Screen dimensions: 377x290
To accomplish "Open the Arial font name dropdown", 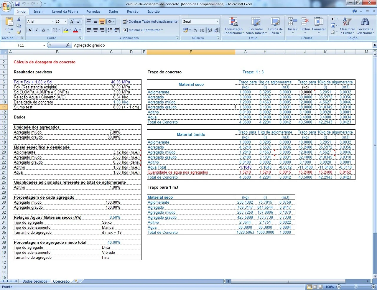I will [53, 22].
